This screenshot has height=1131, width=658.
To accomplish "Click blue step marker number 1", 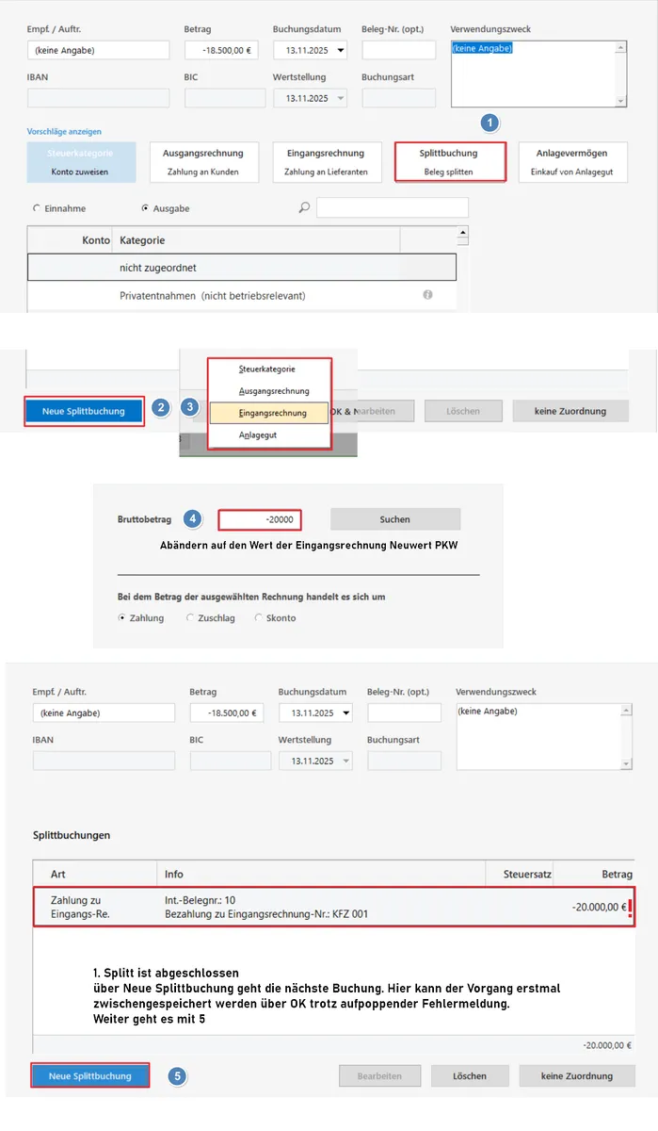I will tap(489, 123).
